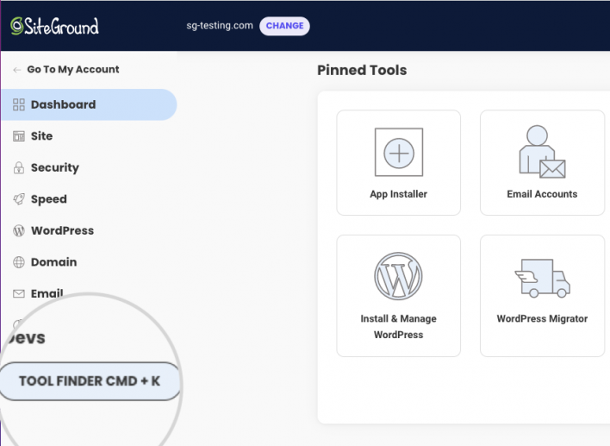Screen dimensions: 610x446
Task: Open the WordPress sidebar menu item
Action: (x=62, y=230)
